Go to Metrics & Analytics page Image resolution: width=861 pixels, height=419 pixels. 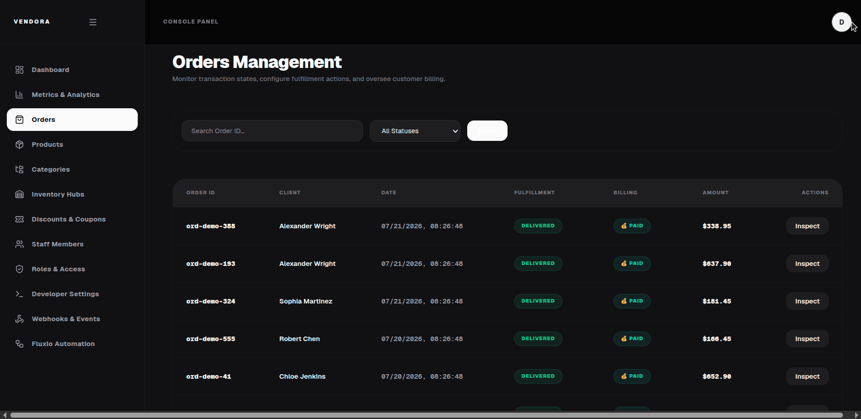pos(73,95)
